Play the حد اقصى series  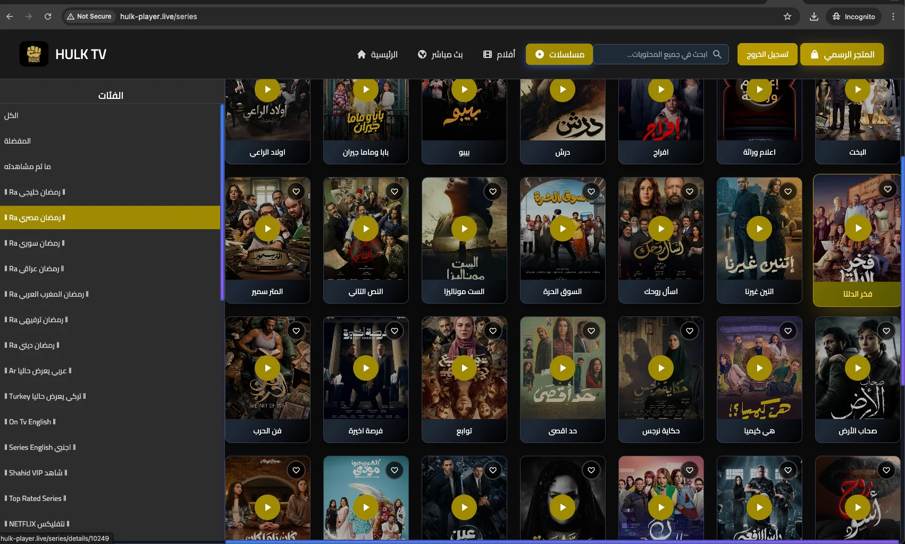point(563,368)
